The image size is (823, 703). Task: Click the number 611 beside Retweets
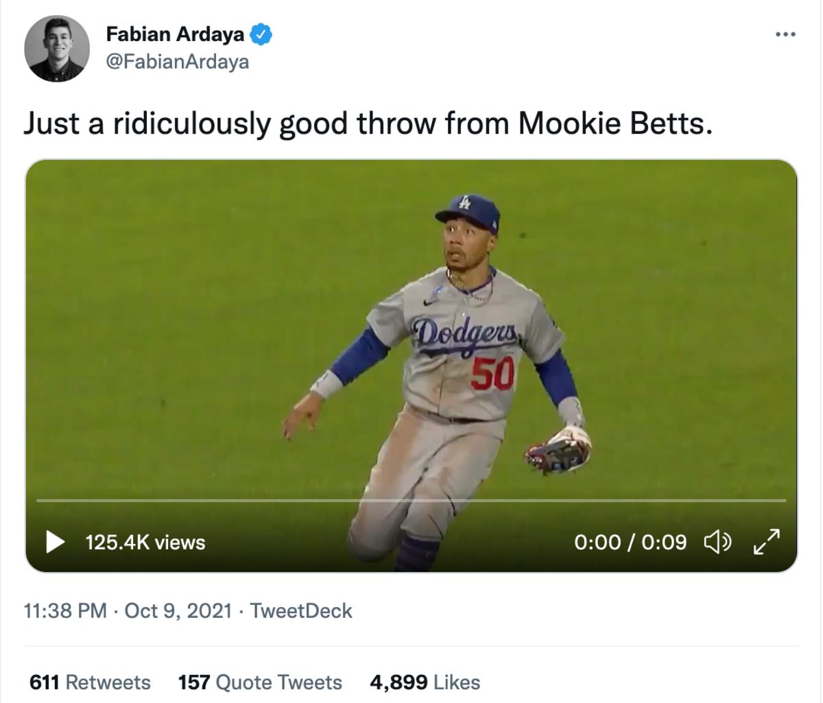tap(44, 682)
